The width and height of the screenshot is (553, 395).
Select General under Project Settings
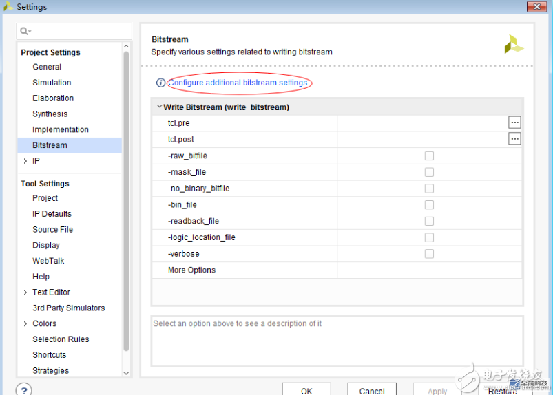coord(47,67)
